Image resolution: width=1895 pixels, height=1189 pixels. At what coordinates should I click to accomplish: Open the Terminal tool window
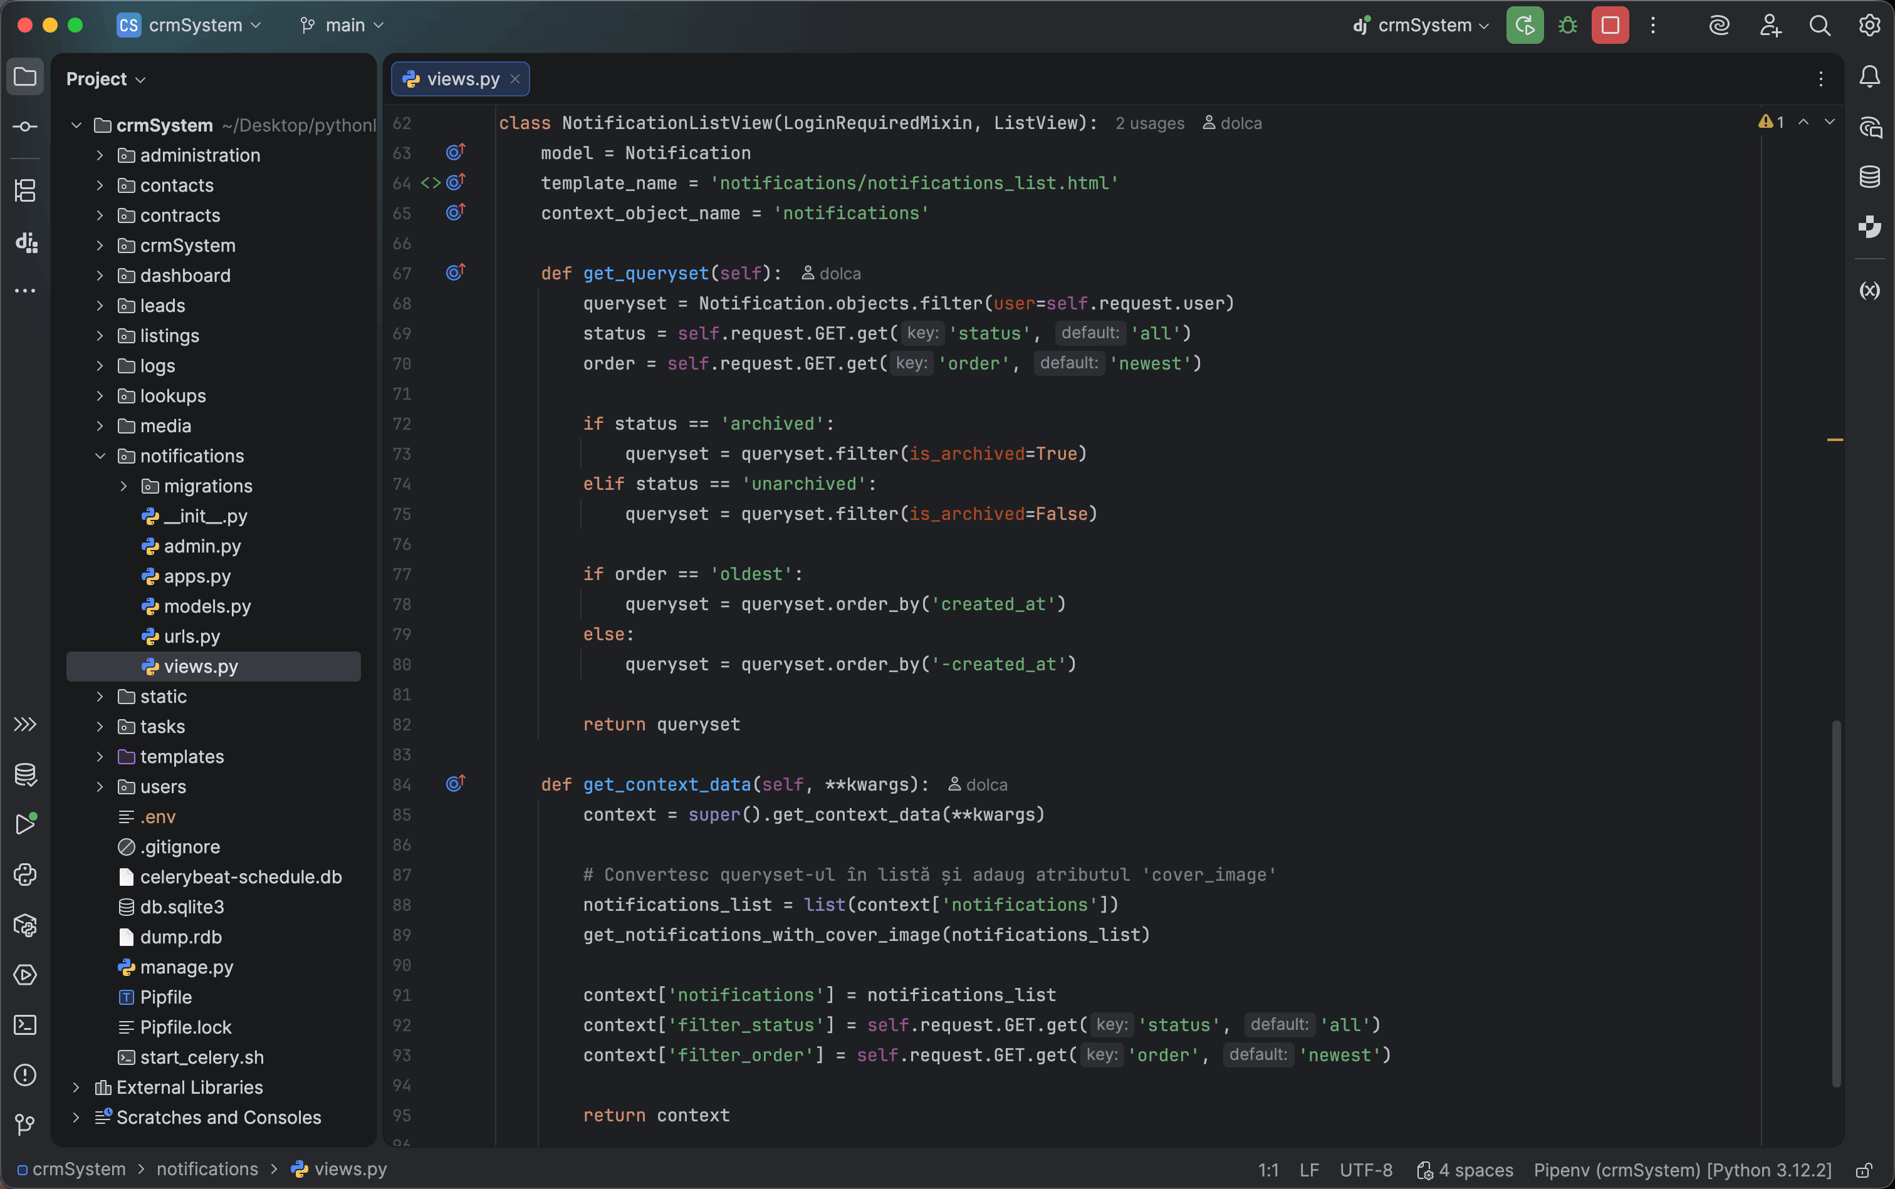click(x=25, y=1025)
